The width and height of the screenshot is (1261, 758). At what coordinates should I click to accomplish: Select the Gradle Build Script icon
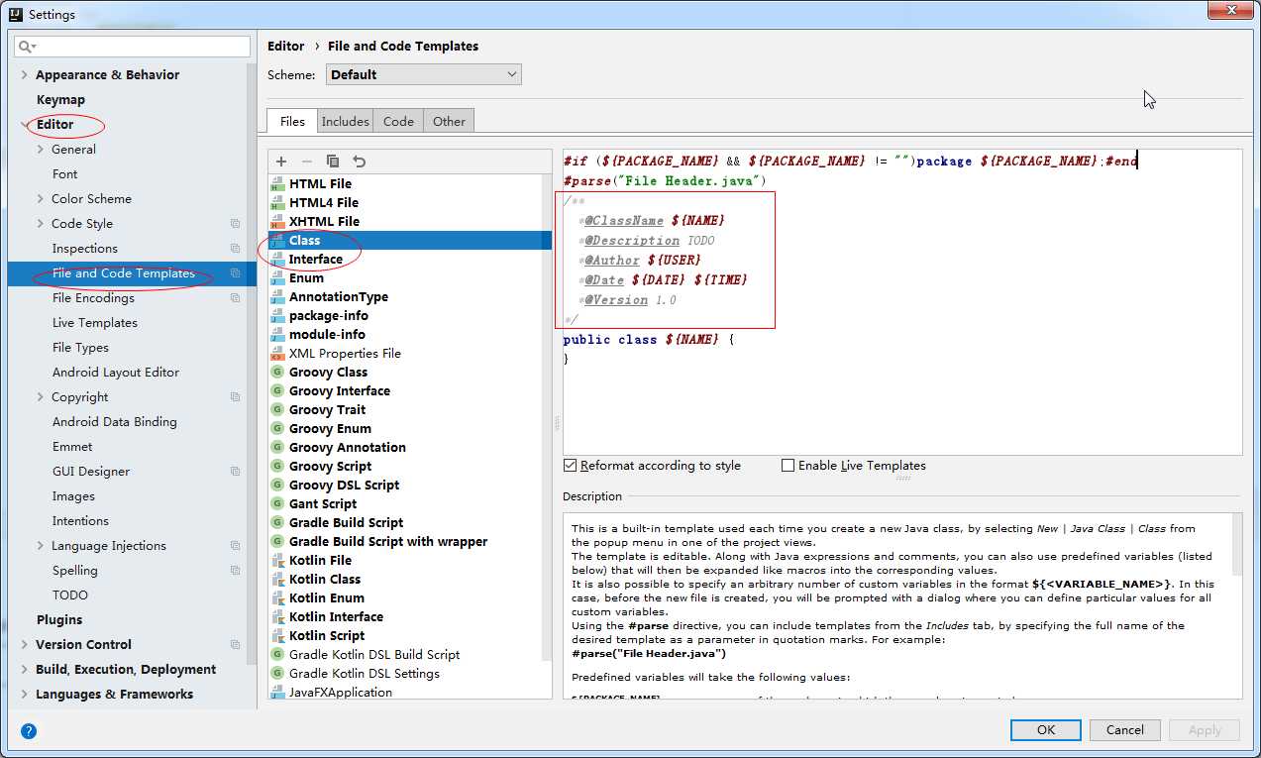coord(278,522)
